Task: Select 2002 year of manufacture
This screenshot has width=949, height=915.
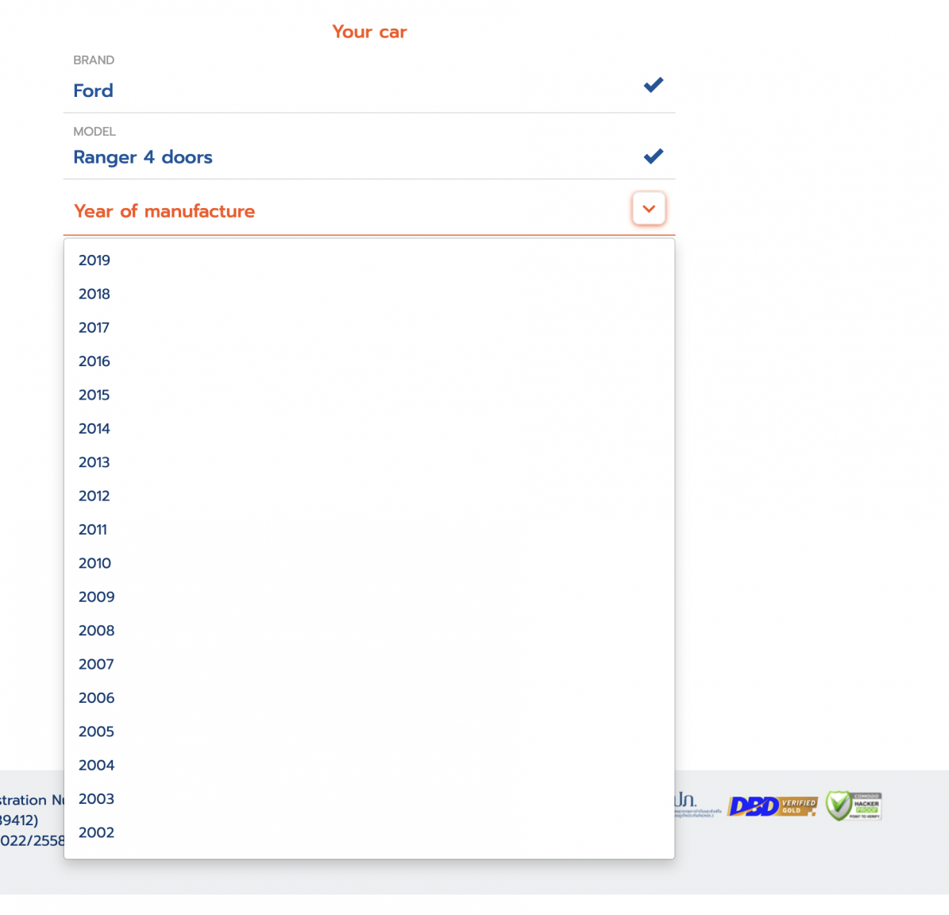Action: click(x=369, y=832)
